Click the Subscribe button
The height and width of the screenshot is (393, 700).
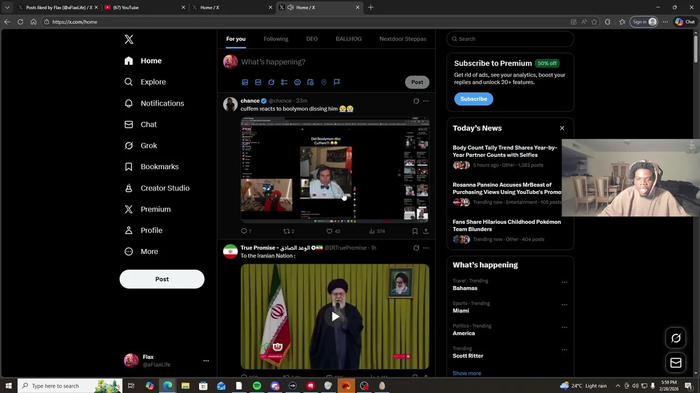[474, 99]
